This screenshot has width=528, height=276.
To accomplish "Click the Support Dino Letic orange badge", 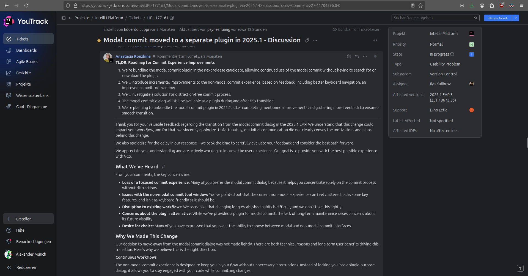I will (471, 110).
